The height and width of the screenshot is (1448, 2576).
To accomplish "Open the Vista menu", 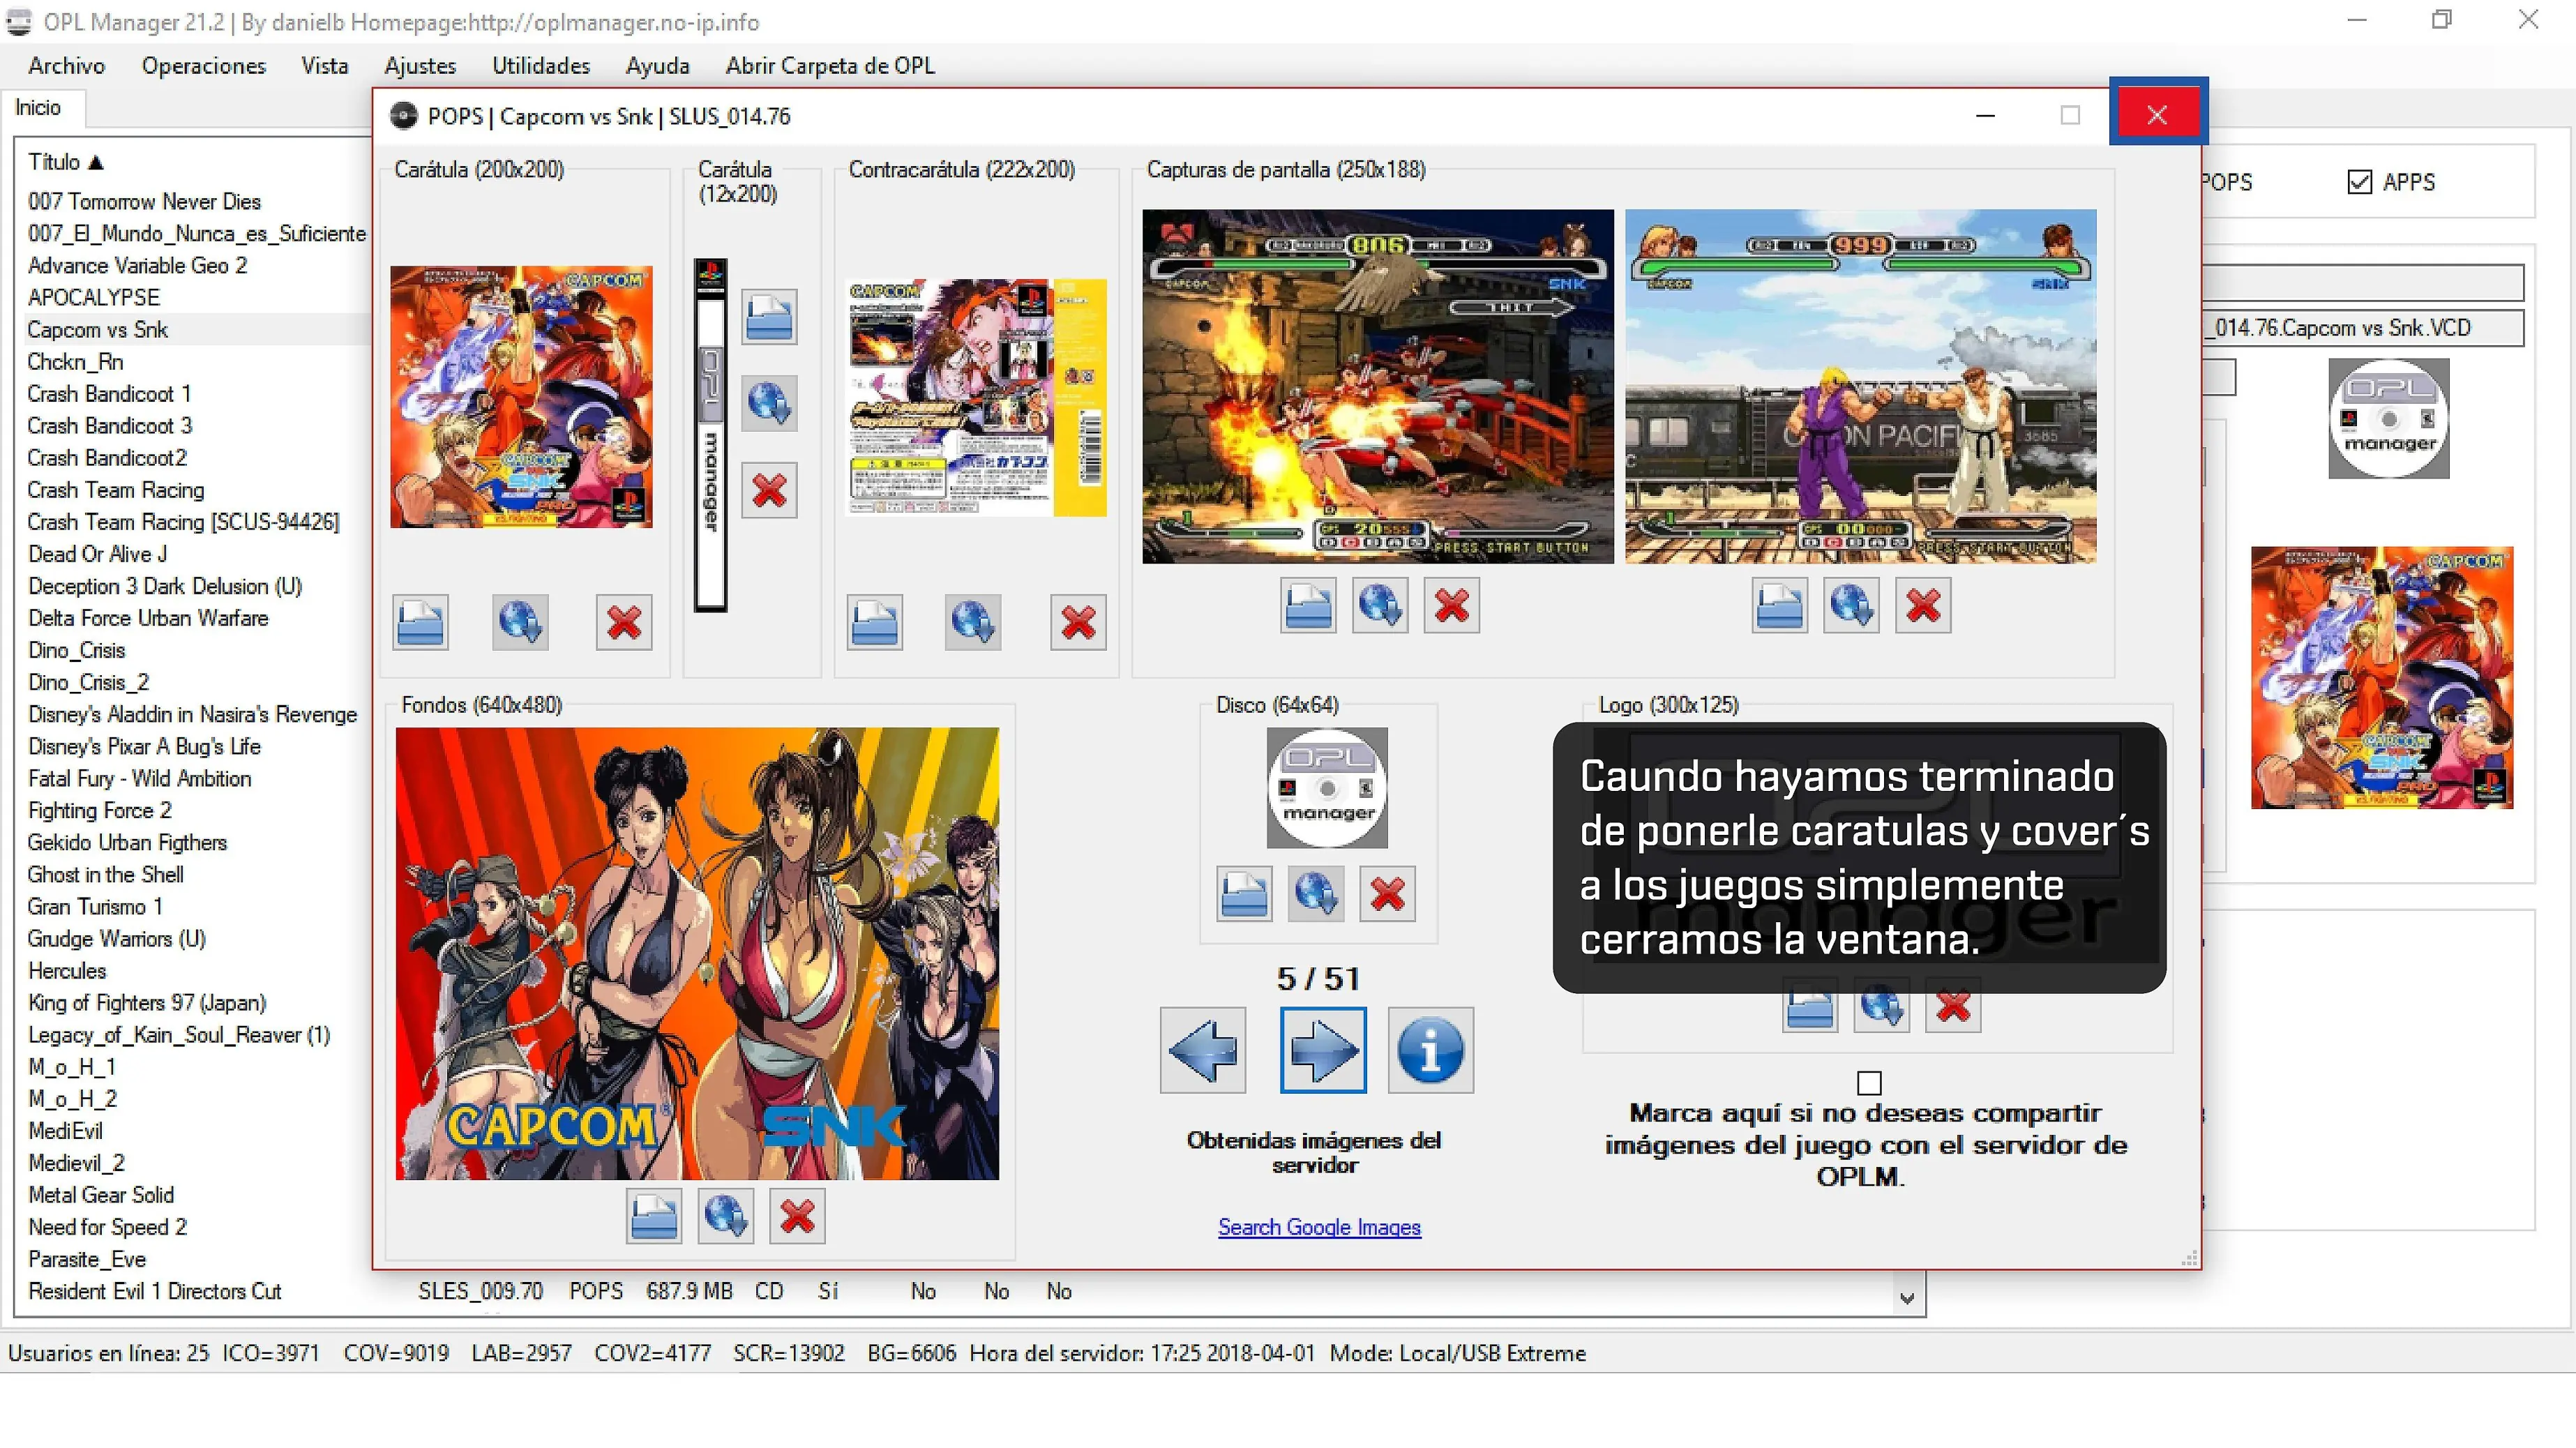I will pyautogui.click(x=325, y=66).
